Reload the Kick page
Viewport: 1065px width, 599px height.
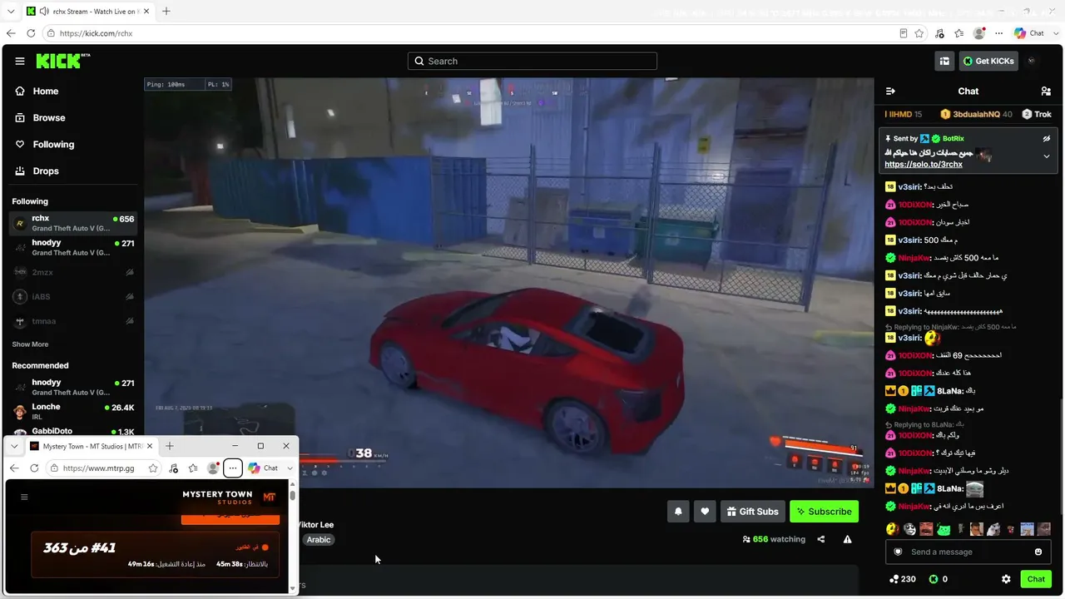pos(31,33)
